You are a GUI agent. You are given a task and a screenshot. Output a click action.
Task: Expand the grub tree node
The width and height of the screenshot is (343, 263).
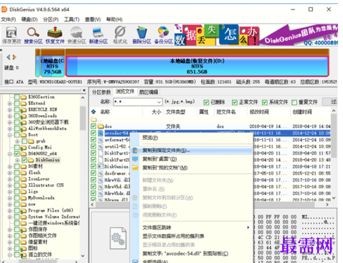pos(17,141)
